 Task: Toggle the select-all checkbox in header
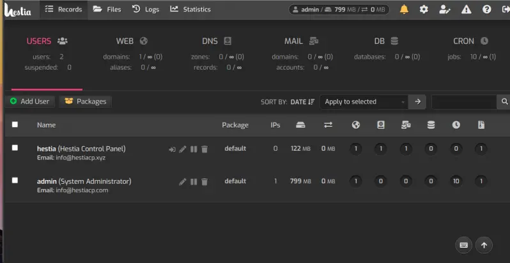click(x=15, y=124)
